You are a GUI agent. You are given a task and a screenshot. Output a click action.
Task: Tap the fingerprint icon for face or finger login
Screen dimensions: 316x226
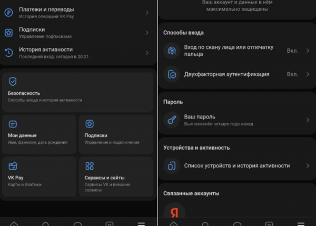172,51
